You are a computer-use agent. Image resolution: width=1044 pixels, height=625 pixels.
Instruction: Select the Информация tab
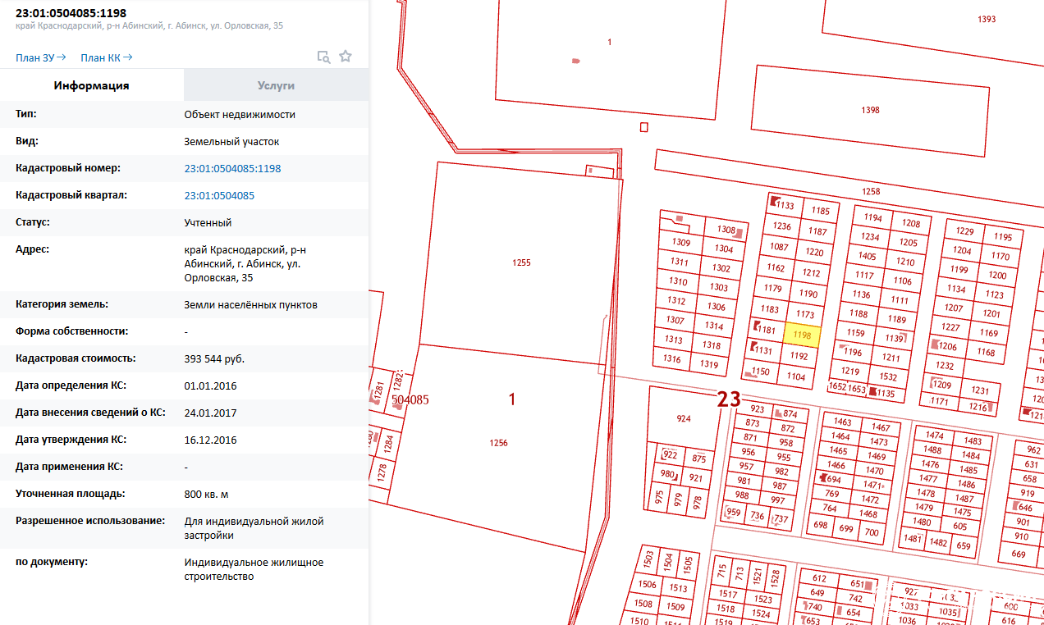coord(92,85)
